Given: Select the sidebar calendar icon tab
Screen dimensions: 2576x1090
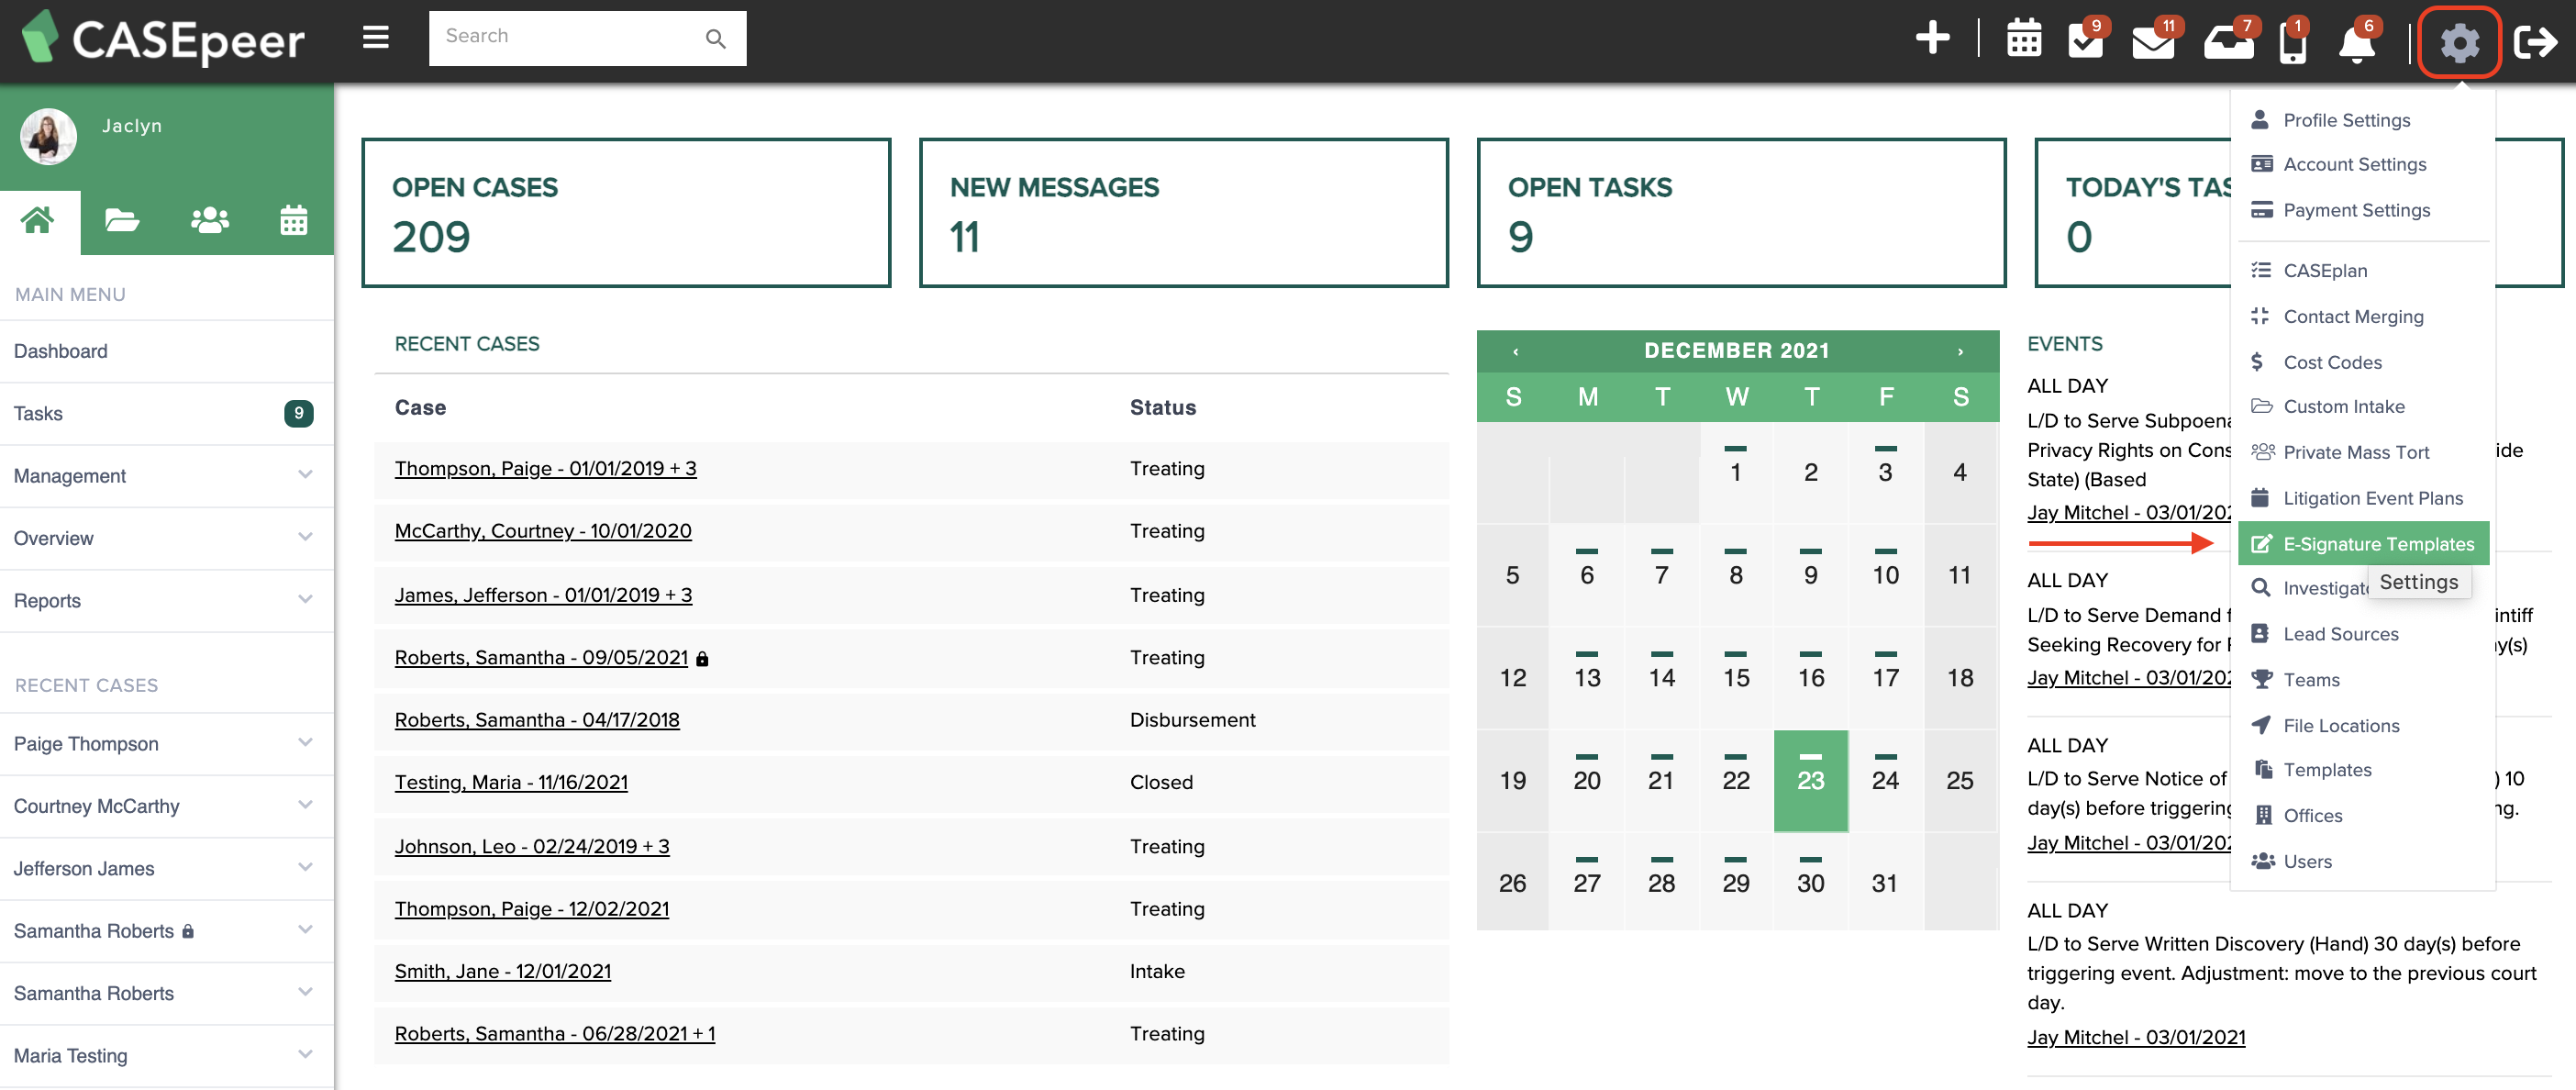Looking at the screenshot, I should [x=294, y=220].
